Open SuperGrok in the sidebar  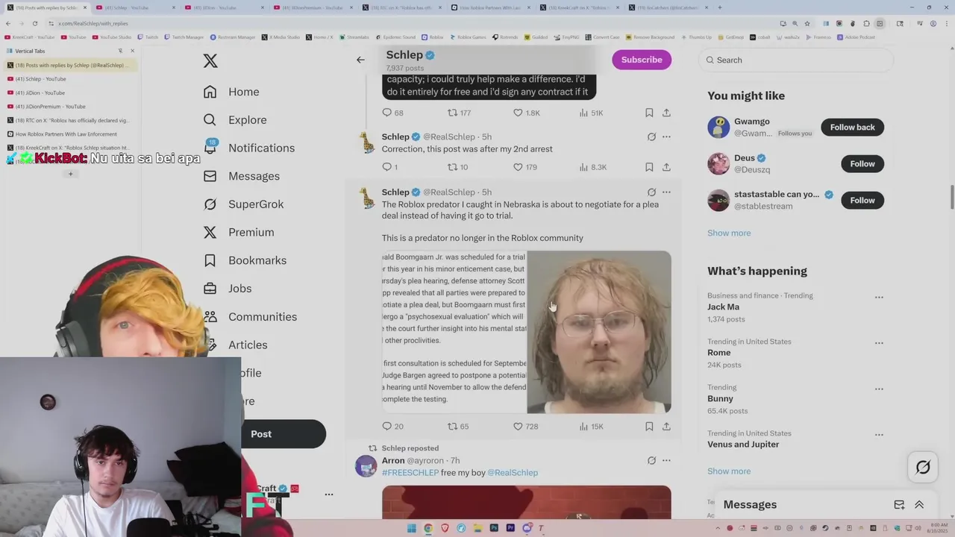pos(243,204)
